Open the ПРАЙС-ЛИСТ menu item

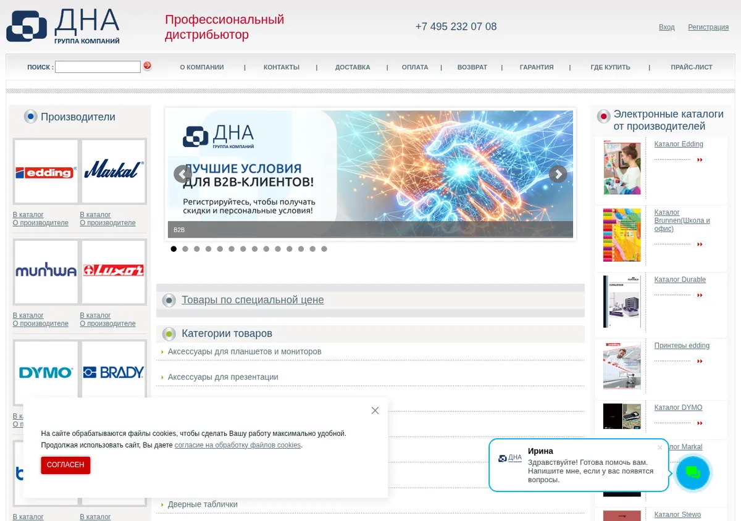[x=692, y=67]
